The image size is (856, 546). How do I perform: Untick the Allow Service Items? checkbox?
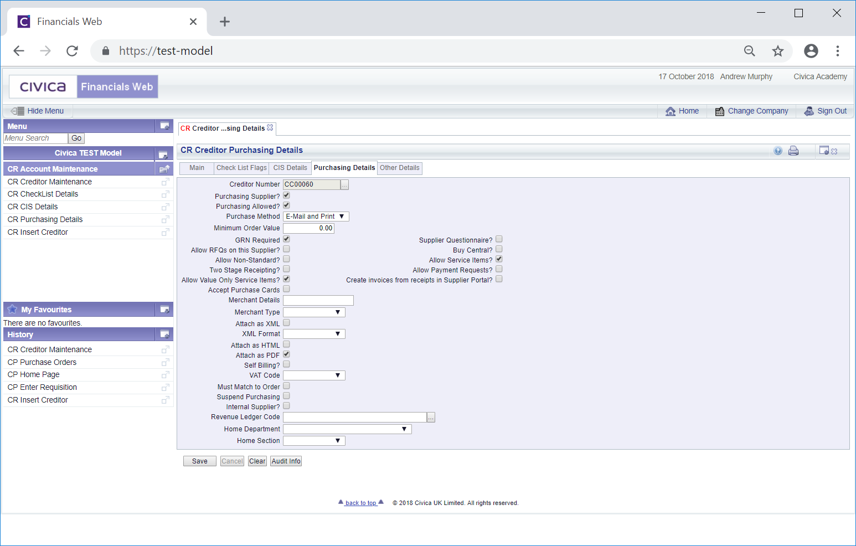tap(499, 259)
